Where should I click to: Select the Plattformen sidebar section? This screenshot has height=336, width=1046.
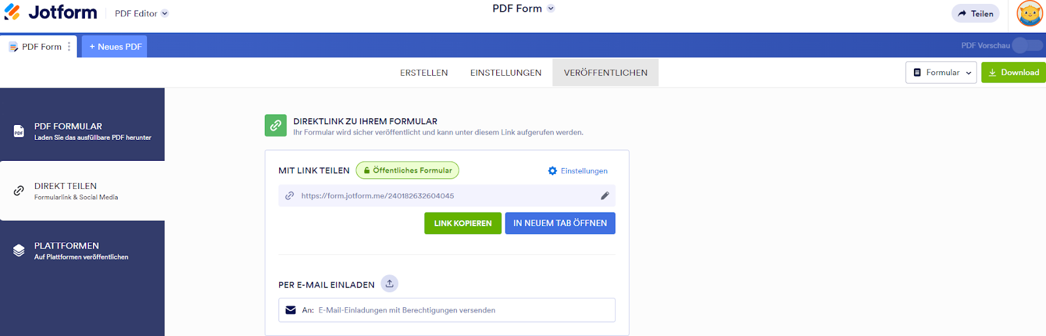(x=82, y=250)
